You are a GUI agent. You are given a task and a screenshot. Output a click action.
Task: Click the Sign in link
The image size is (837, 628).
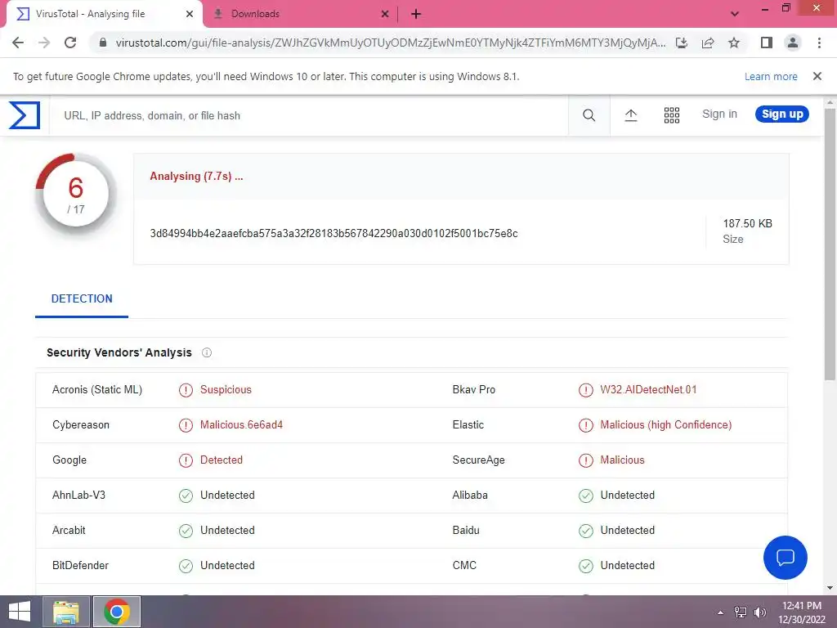pos(719,114)
